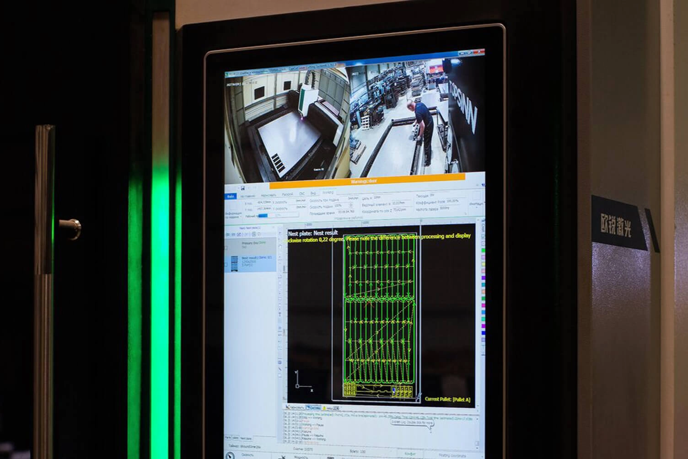The height and width of the screenshot is (459, 688).
Task: Click the save disk icon in the quick toolbar
Action: click(x=243, y=188)
